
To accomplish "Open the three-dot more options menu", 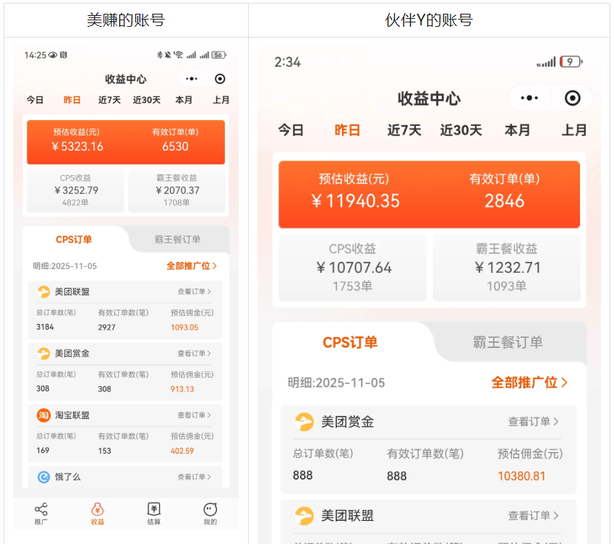I will click(191, 78).
